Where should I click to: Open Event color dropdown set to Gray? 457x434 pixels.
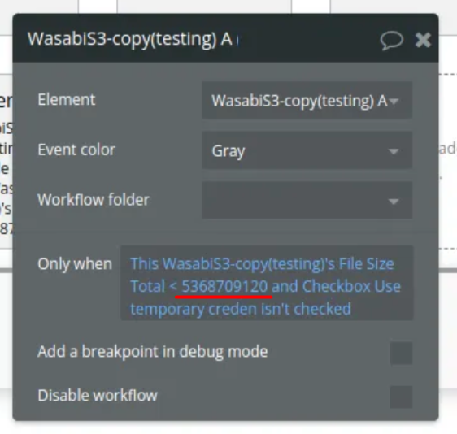point(307,150)
